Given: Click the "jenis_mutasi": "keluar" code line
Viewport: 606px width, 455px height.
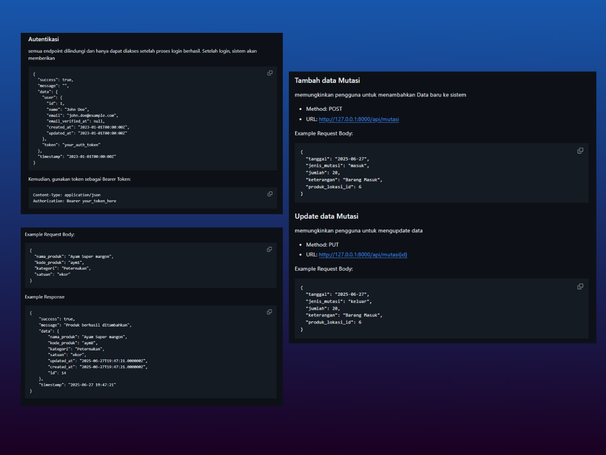Looking at the screenshot, I should pos(338,301).
